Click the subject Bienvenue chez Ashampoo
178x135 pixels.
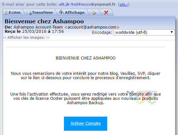[44, 21]
